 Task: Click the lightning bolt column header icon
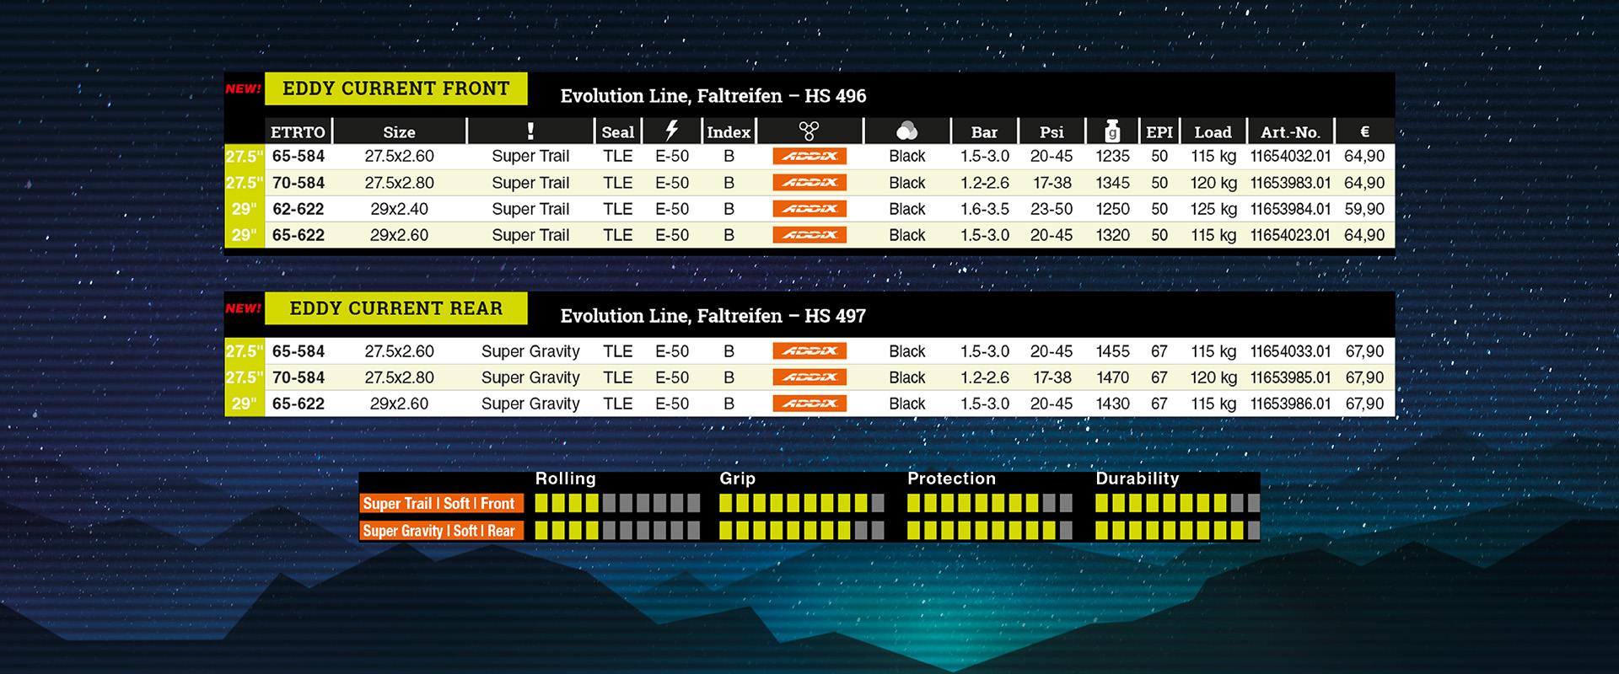pos(671,131)
